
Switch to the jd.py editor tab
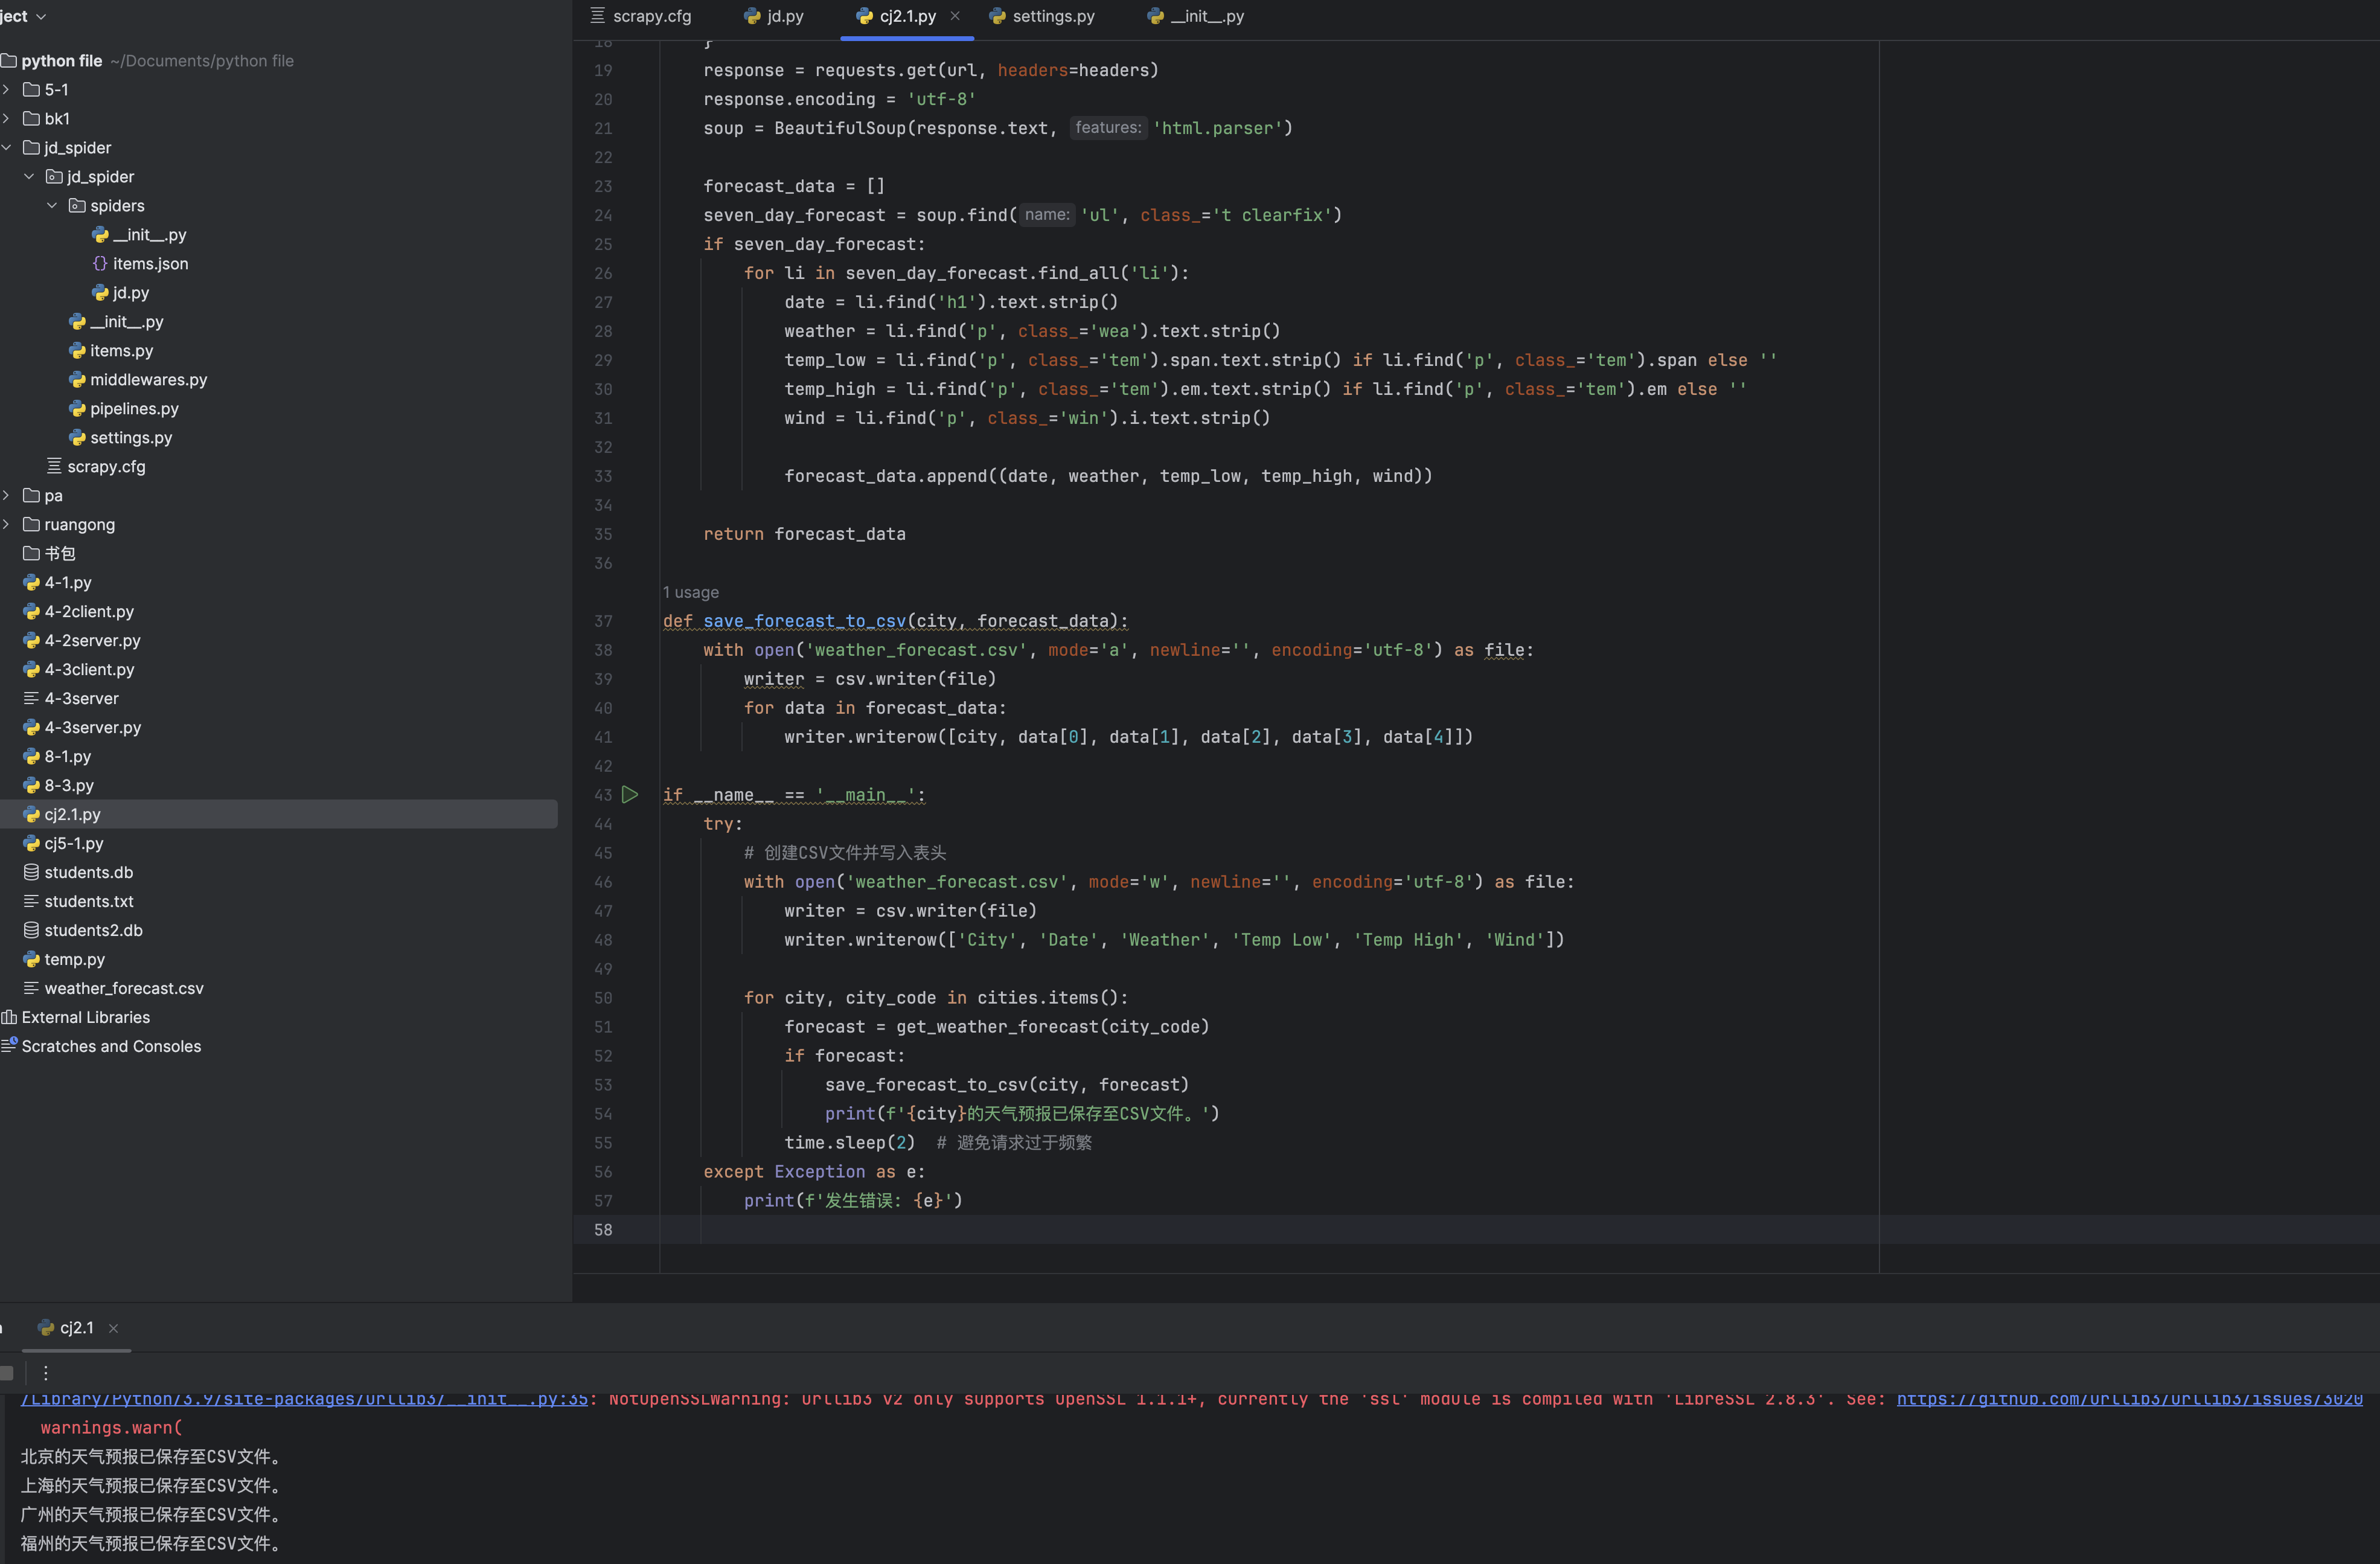click(774, 16)
